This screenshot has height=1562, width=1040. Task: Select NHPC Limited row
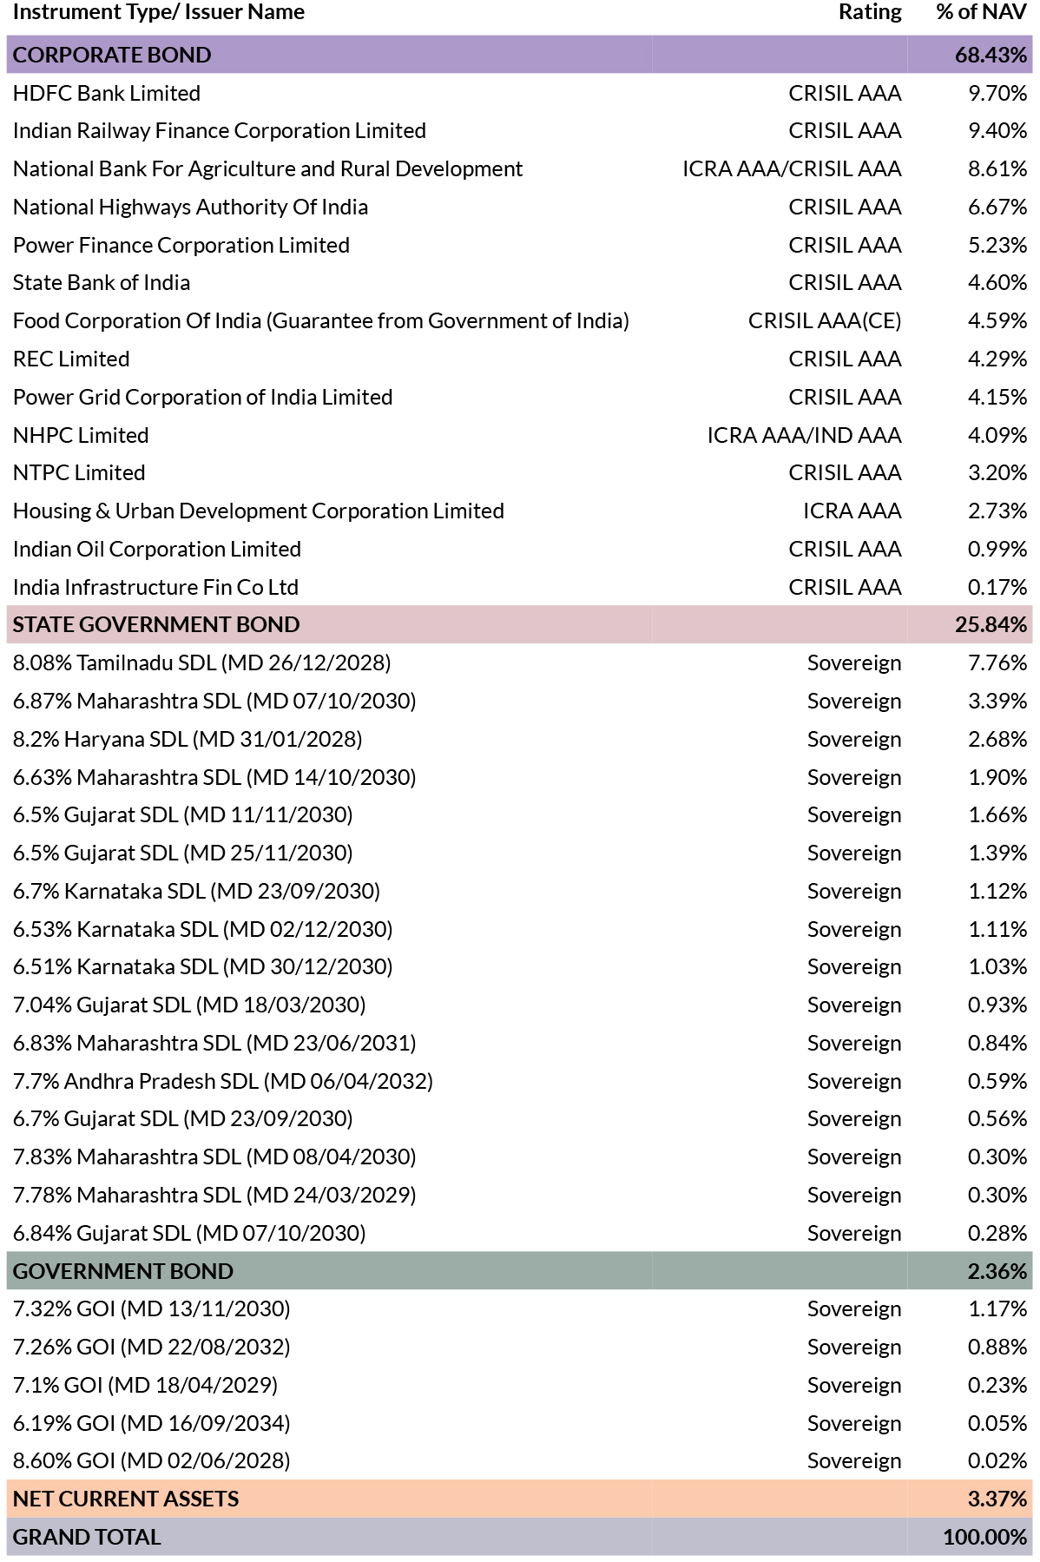click(x=81, y=435)
